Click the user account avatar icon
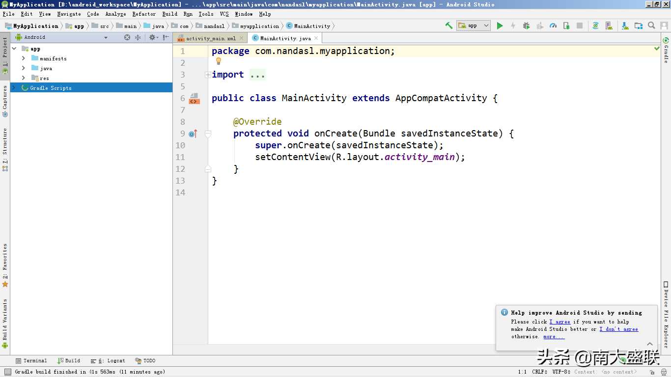 (x=664, y=26)
